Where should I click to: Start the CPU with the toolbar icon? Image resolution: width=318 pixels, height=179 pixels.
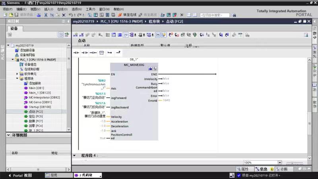(x=169, y=15)
